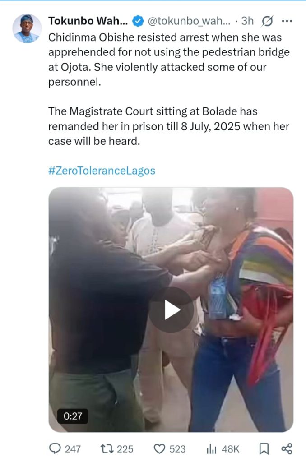Open Tokunbo Wahab's profile picture
306x462 pixels.
point(27,28)
